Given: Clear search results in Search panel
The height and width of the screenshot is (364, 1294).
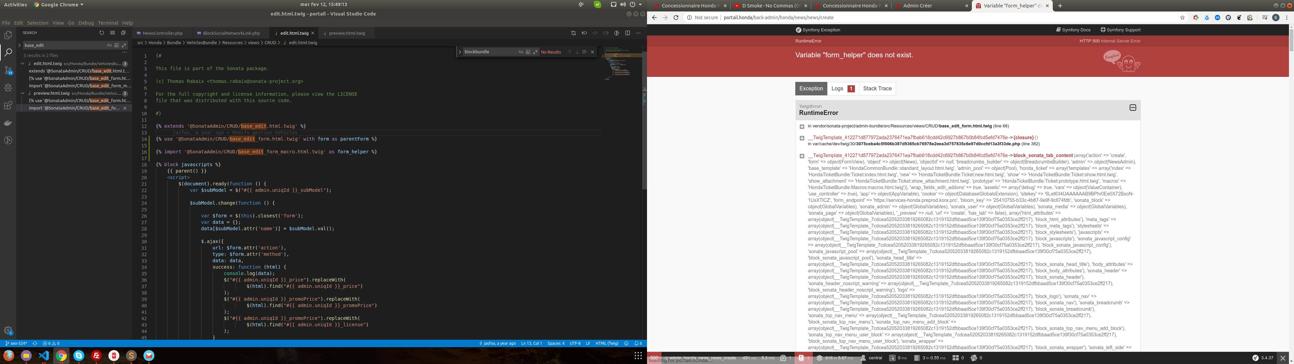Looking at the screenshot, I should click(x=113, y=33).
